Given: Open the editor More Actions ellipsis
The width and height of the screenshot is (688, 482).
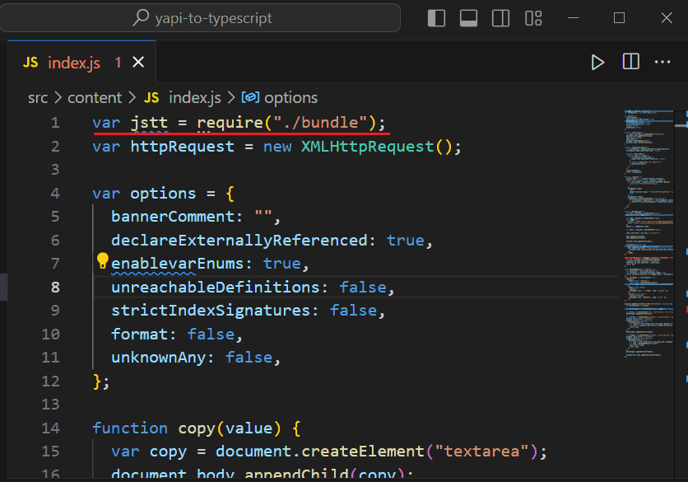Looking at the screenshot, I should pyautogui.click(x=662, y=63).
